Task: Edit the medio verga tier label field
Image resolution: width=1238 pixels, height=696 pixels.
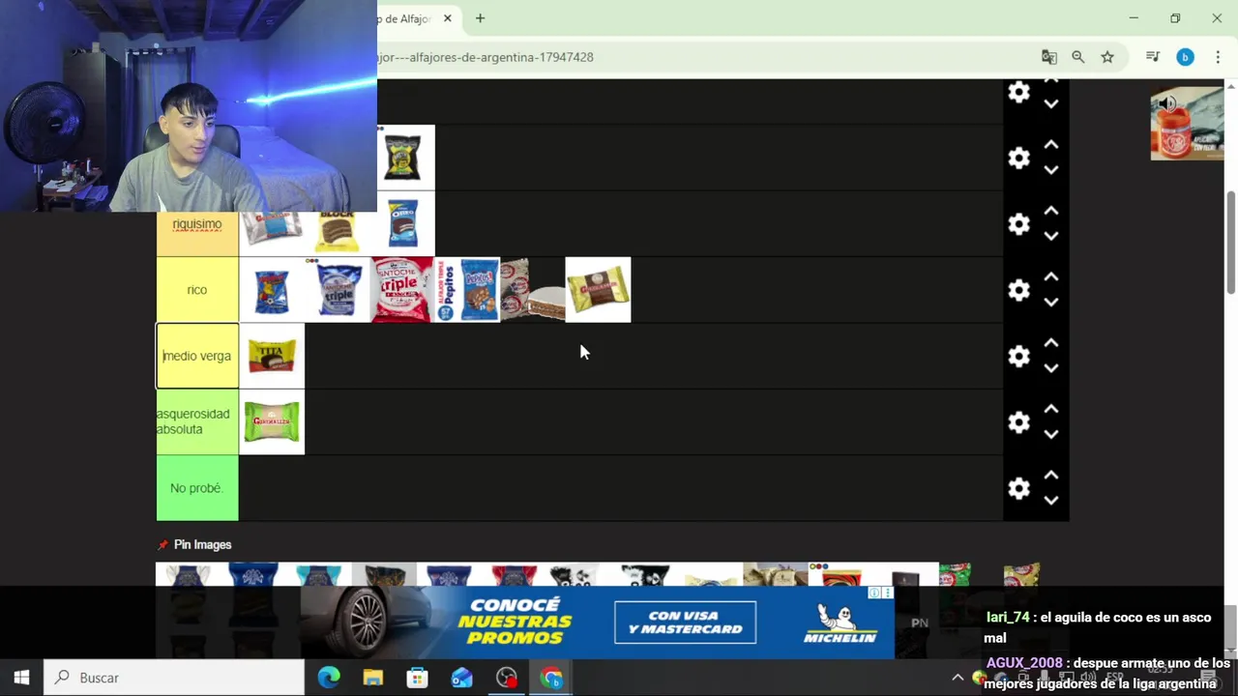Action: (x=197, y=356)
